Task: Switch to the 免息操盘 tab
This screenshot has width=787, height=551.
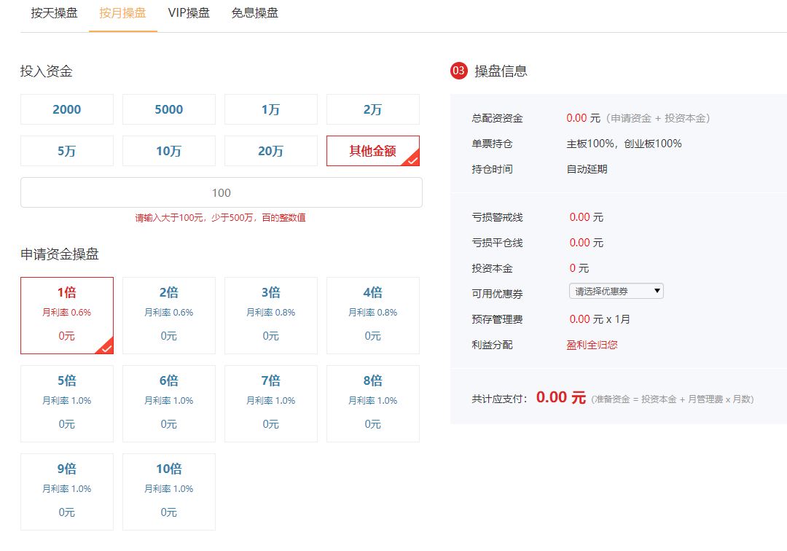Action: tap(253, 12)
